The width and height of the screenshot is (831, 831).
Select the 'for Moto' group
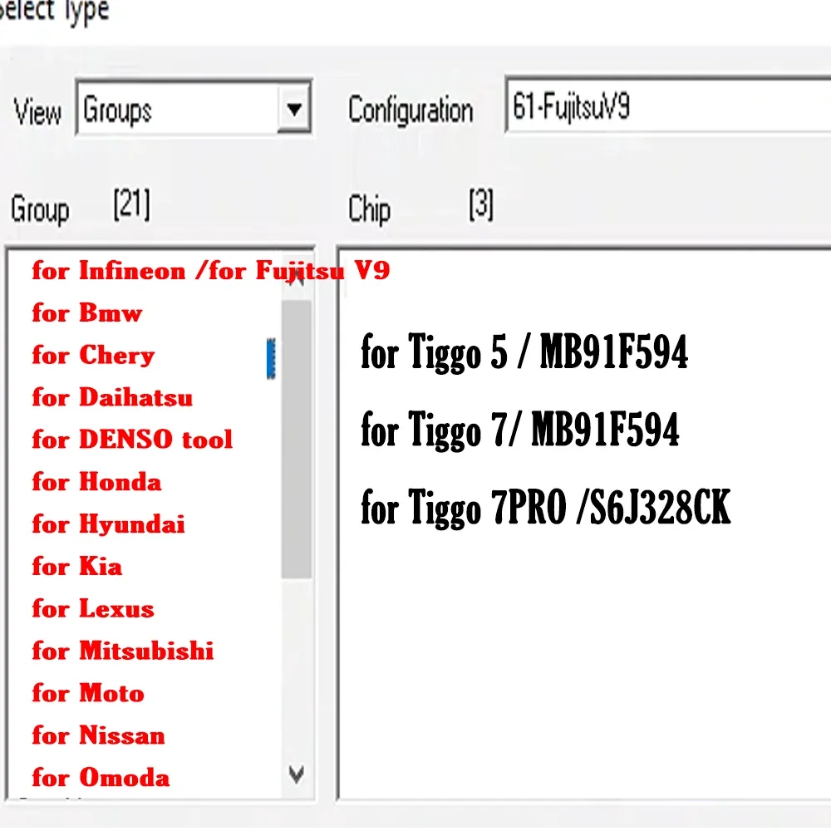[x=88, y=693]
